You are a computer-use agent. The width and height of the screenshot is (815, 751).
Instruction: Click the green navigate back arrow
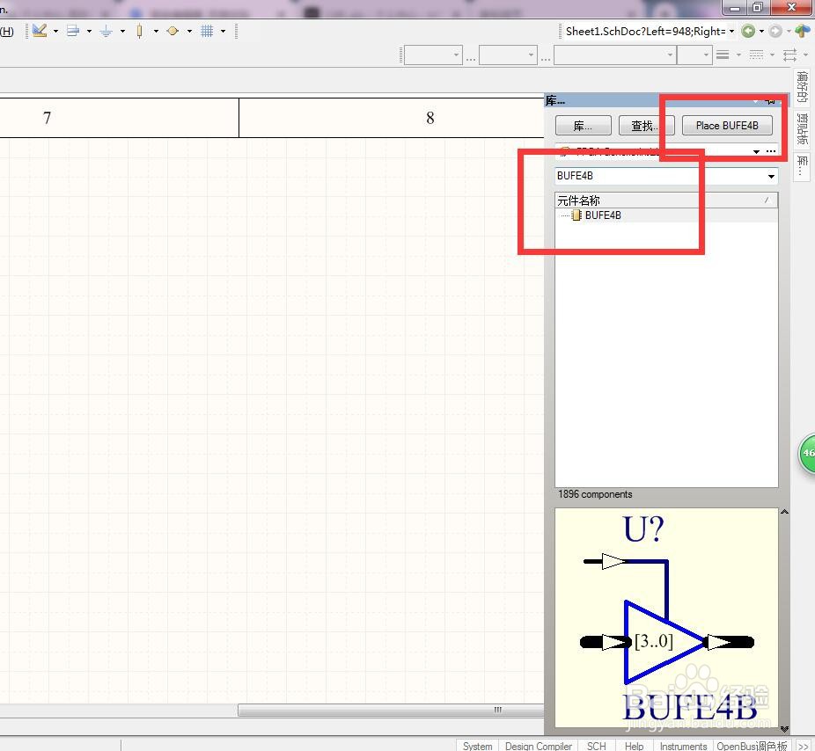point(748,31)
